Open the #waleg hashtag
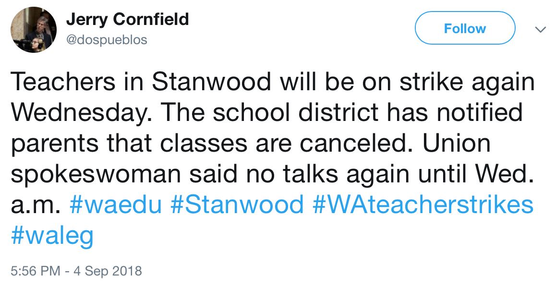This screenshot has width=555, height=287. pos(52,236)
